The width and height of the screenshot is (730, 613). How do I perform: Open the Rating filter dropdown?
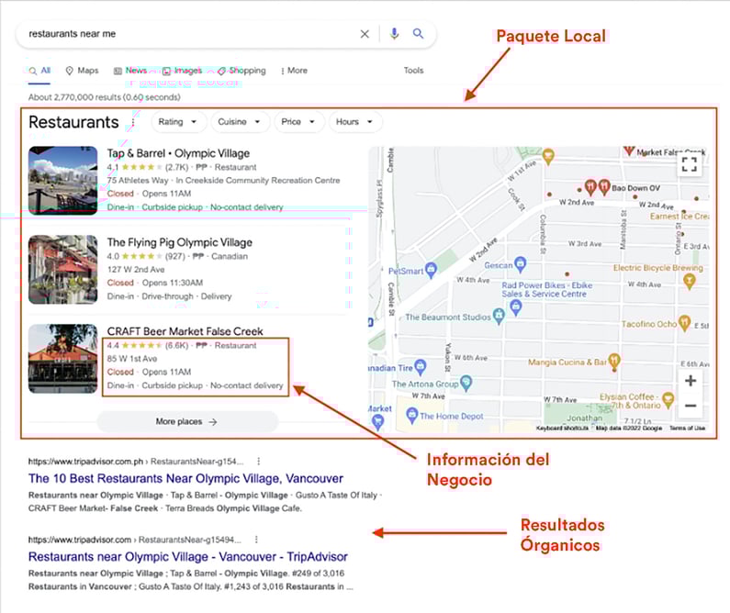[x=177, y=122]
